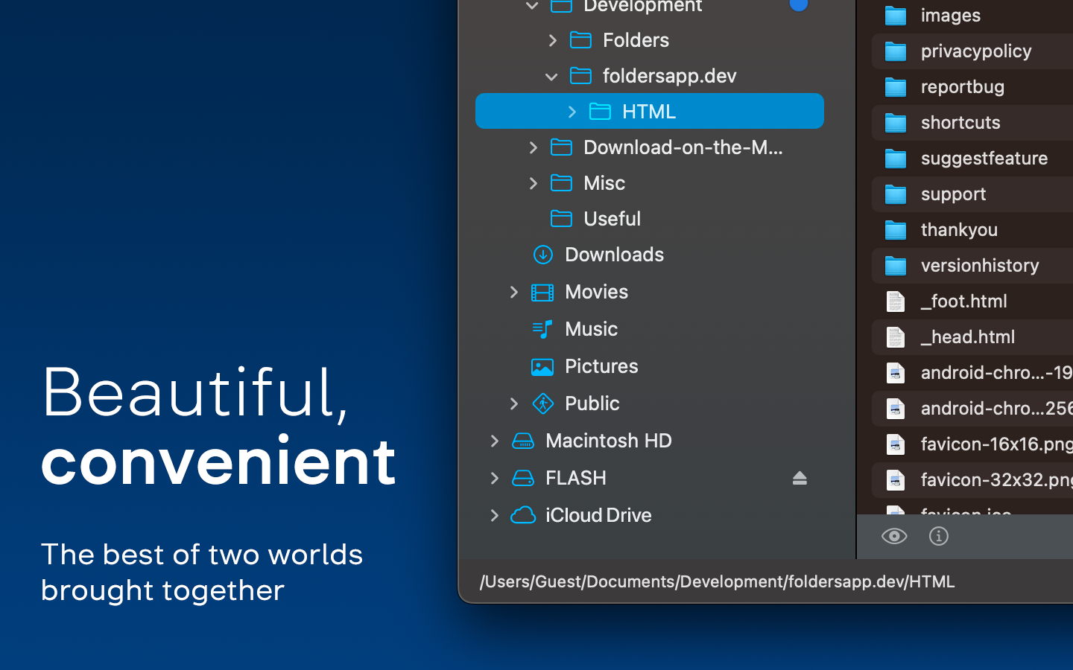Click the Useful folder icon
Screen dimensions: 1073x670
[x=561, y=218]
